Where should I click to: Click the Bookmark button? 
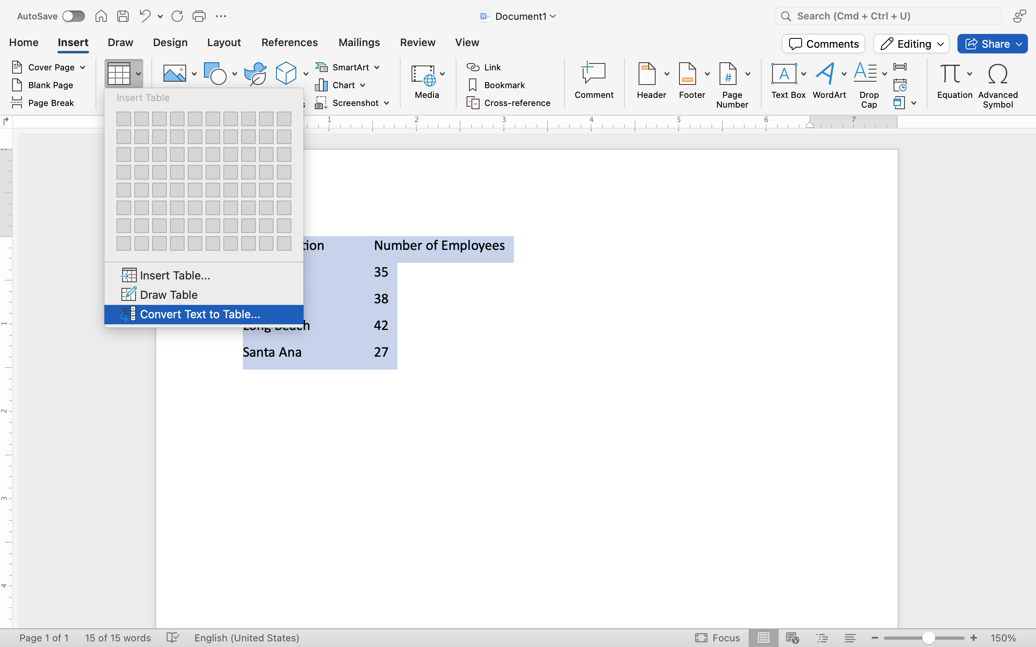[x=496, y=85]
